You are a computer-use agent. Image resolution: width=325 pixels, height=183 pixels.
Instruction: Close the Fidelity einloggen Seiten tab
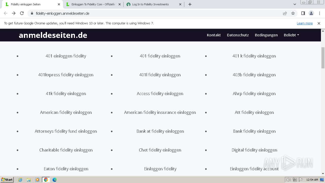[x=59, y=4]
